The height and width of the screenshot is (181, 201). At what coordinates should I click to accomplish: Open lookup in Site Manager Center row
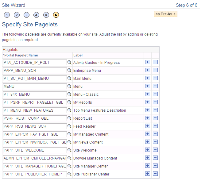point(69,166)
